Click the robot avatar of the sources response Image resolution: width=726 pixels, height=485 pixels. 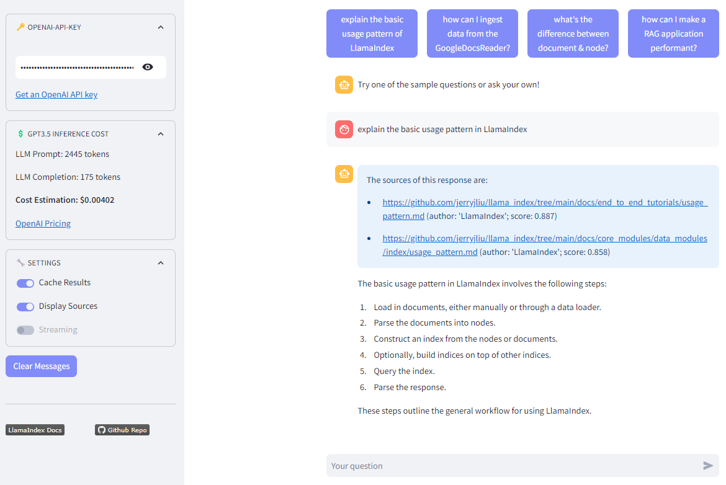(344, 174)
